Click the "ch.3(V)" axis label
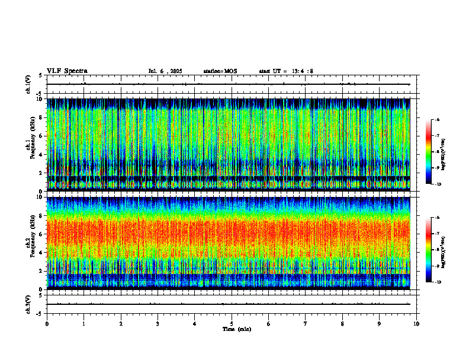Image resolution: width=469 pixels, height=363 pixels. coord(28,305)
